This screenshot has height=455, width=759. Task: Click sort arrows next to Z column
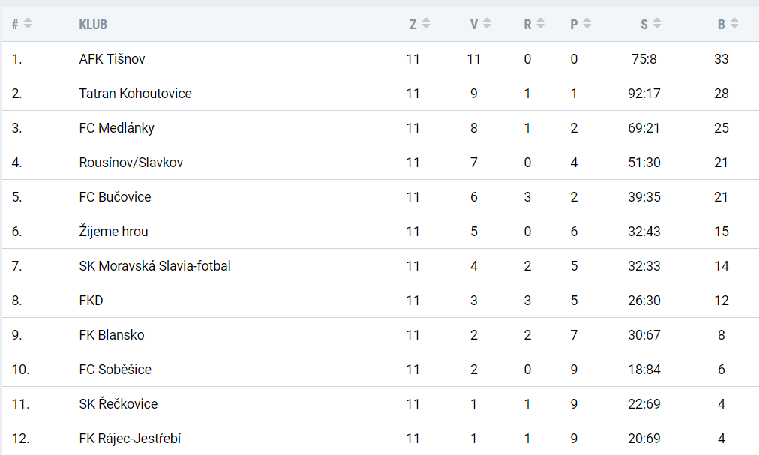point(426,23)
